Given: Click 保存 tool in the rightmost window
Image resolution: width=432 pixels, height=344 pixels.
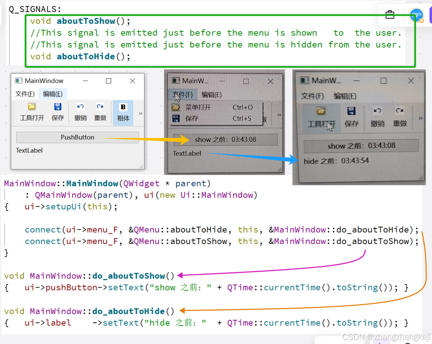Looking at the screenshot, I should [x=351, y=117].
